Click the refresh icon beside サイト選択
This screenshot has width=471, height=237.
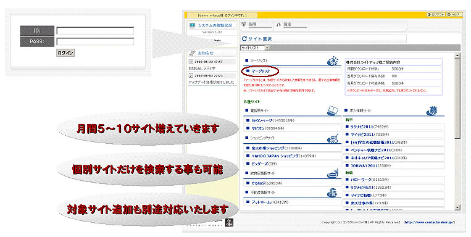point(244,38)
